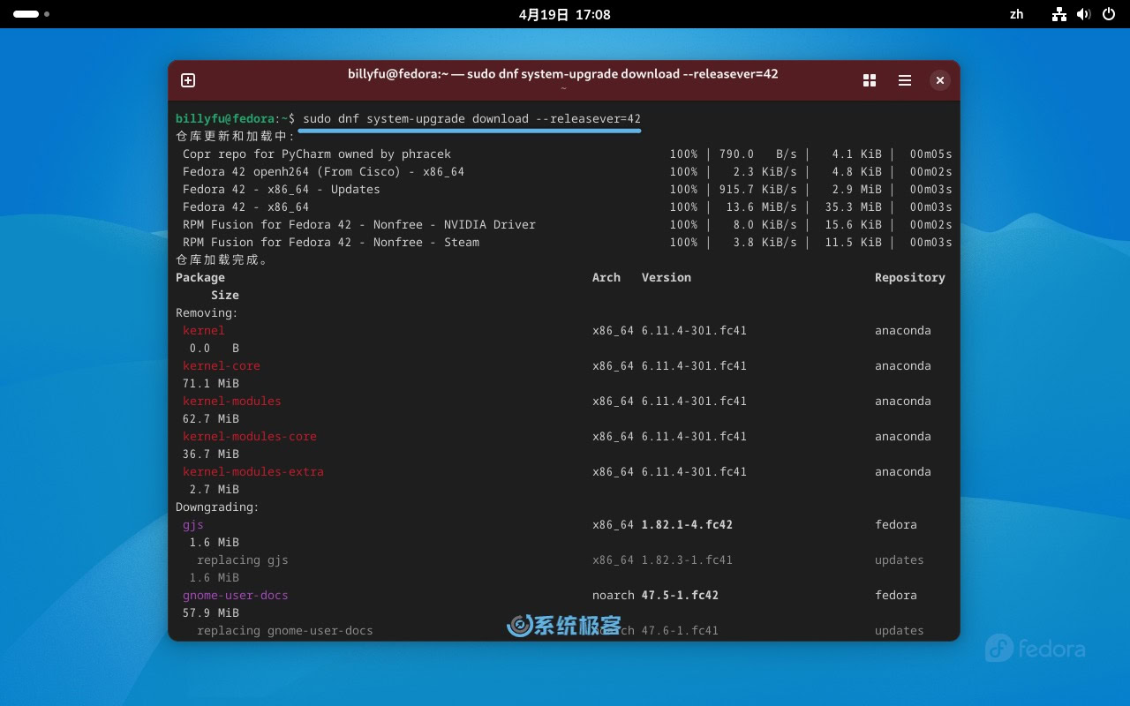Close the terminal window

point(940,80)
